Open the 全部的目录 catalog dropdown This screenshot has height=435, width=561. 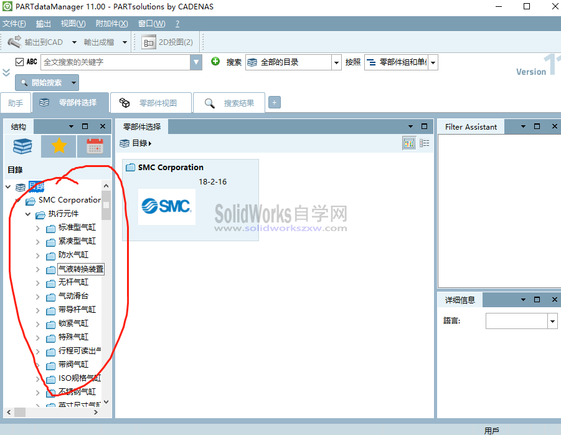(x=336, y=63)
